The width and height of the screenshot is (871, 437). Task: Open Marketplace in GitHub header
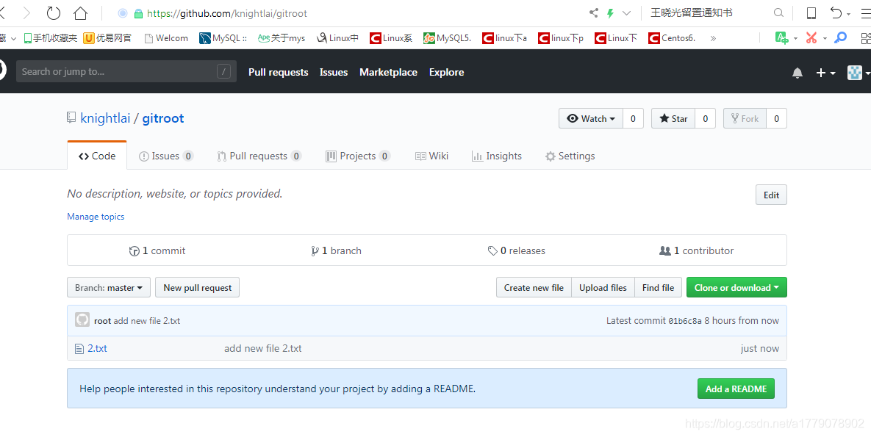click(388, 72)
